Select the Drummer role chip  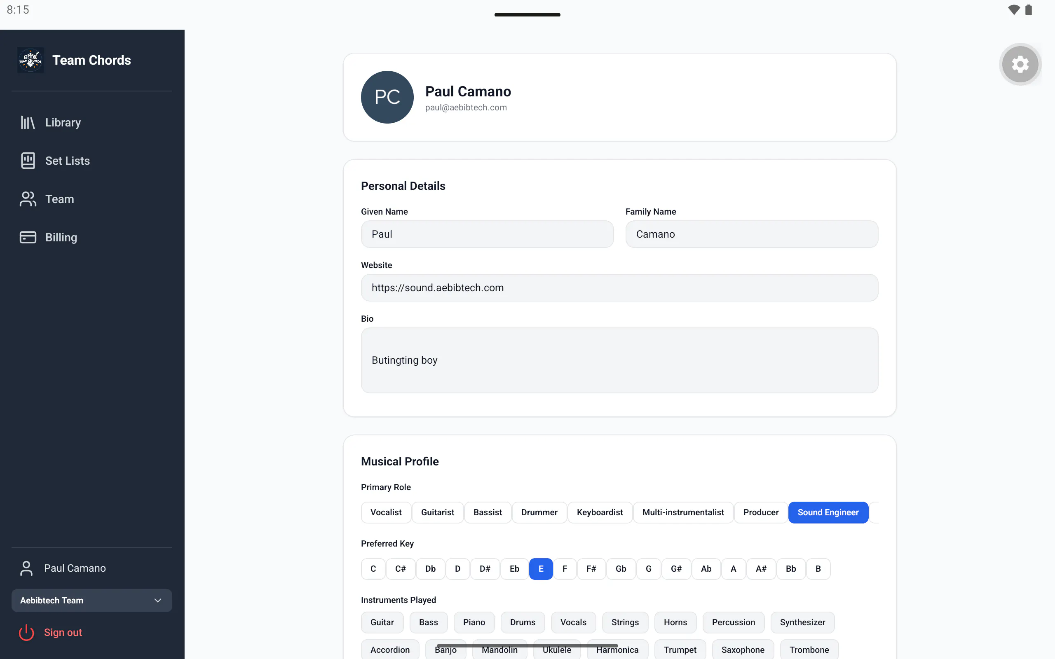point(539,512)
